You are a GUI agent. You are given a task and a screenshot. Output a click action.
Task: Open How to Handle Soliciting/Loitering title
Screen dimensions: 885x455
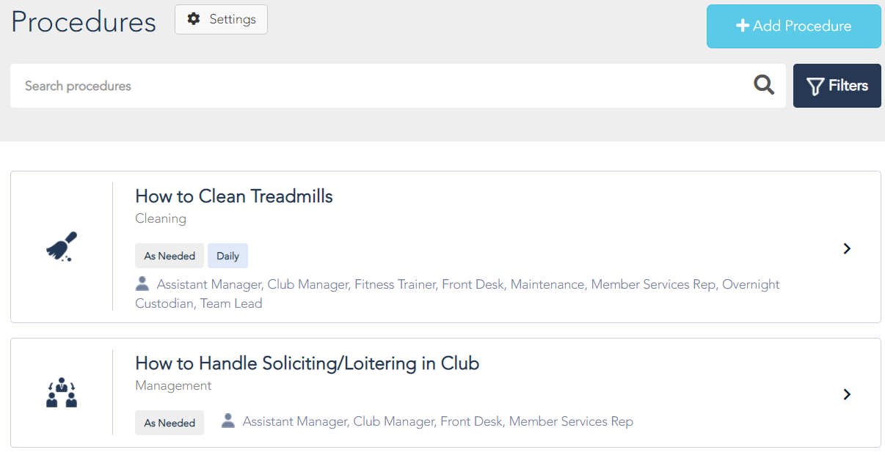(307, 363)
